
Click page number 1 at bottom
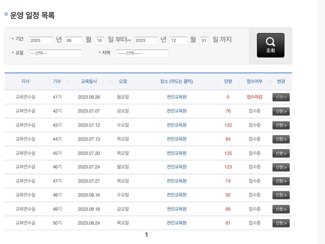coord(146,235)
